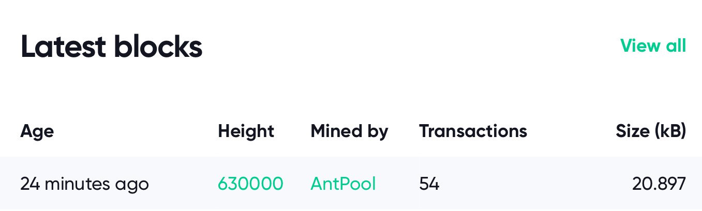
Task: Select the block size value 20.897
Action: click(x=659, y=184)
